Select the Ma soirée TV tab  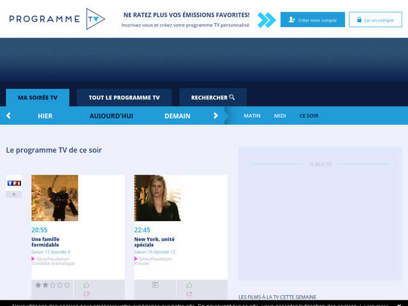(x=38, y=98)
